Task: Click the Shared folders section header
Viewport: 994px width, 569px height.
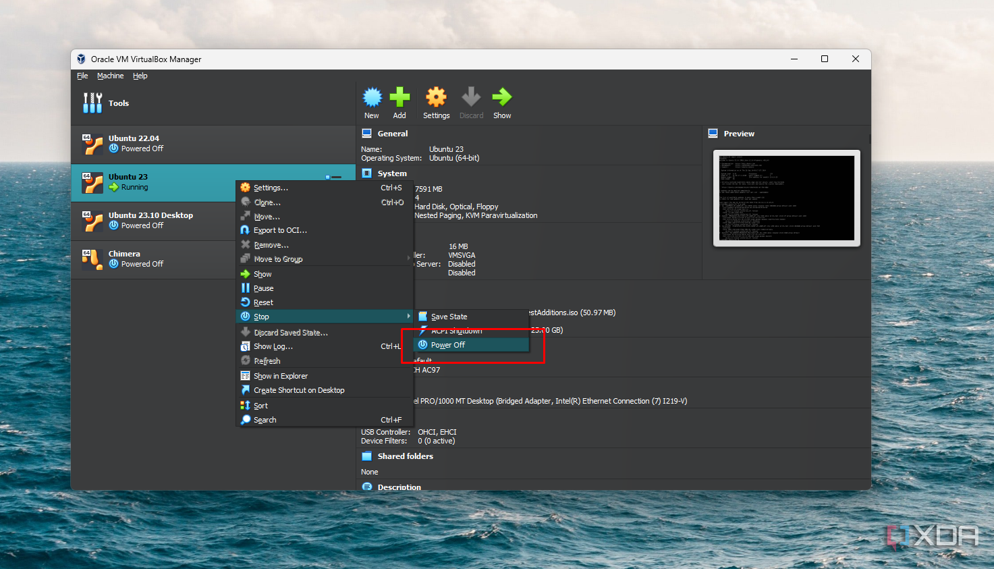Action: click(405, 456)
